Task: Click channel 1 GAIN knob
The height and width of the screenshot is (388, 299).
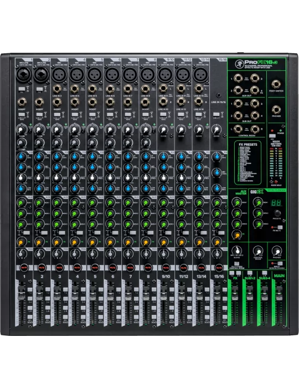Action: coord(22,130)
